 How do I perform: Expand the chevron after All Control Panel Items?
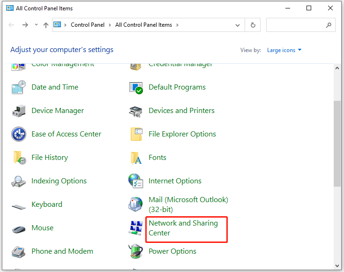(x=177, y=25)
